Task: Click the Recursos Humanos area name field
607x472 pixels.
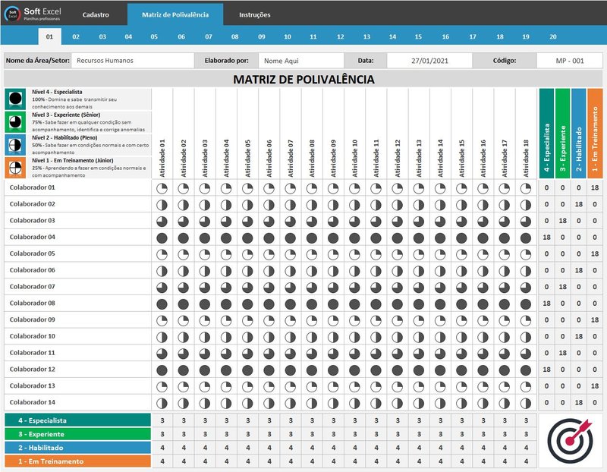Action: (133, 61)
